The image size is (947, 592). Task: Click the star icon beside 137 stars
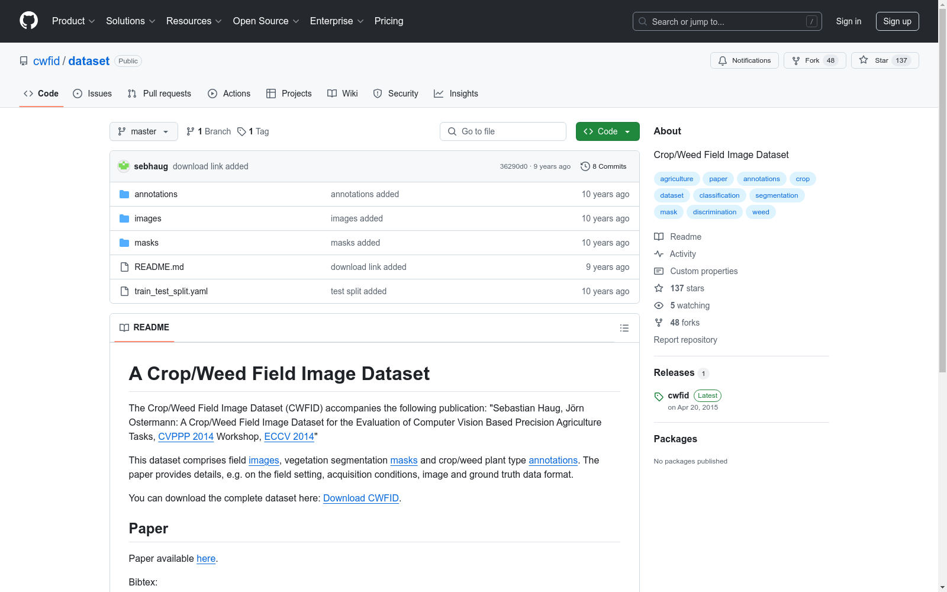659,288
